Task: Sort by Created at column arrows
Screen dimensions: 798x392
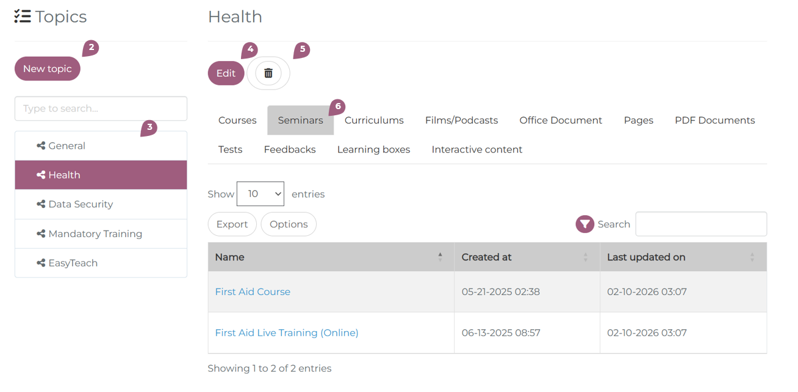Action: pos(585,257)
